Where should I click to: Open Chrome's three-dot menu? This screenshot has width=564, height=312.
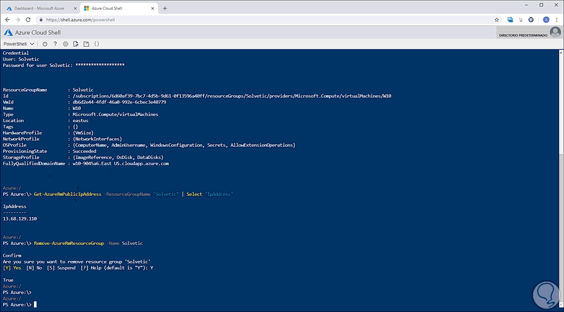tap(557, 20)
